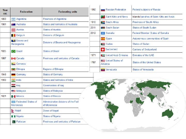
Task: Click the South Sudan flag icon
Action: pyautogui.click(x=103, y=28)
